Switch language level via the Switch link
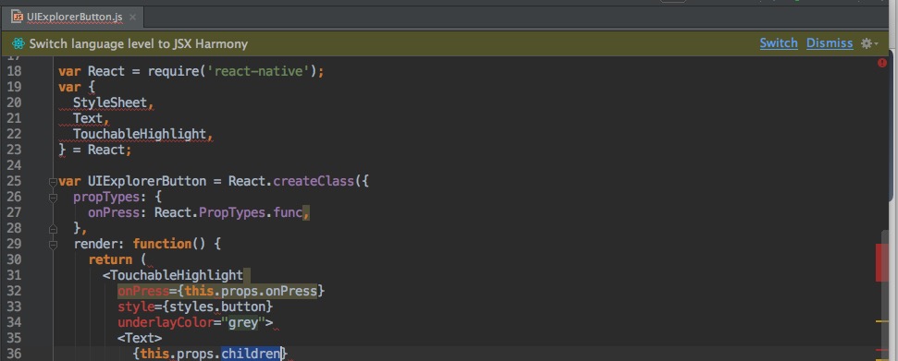The width and height of the screenshot is (898, 361). (x=779, y=43)
